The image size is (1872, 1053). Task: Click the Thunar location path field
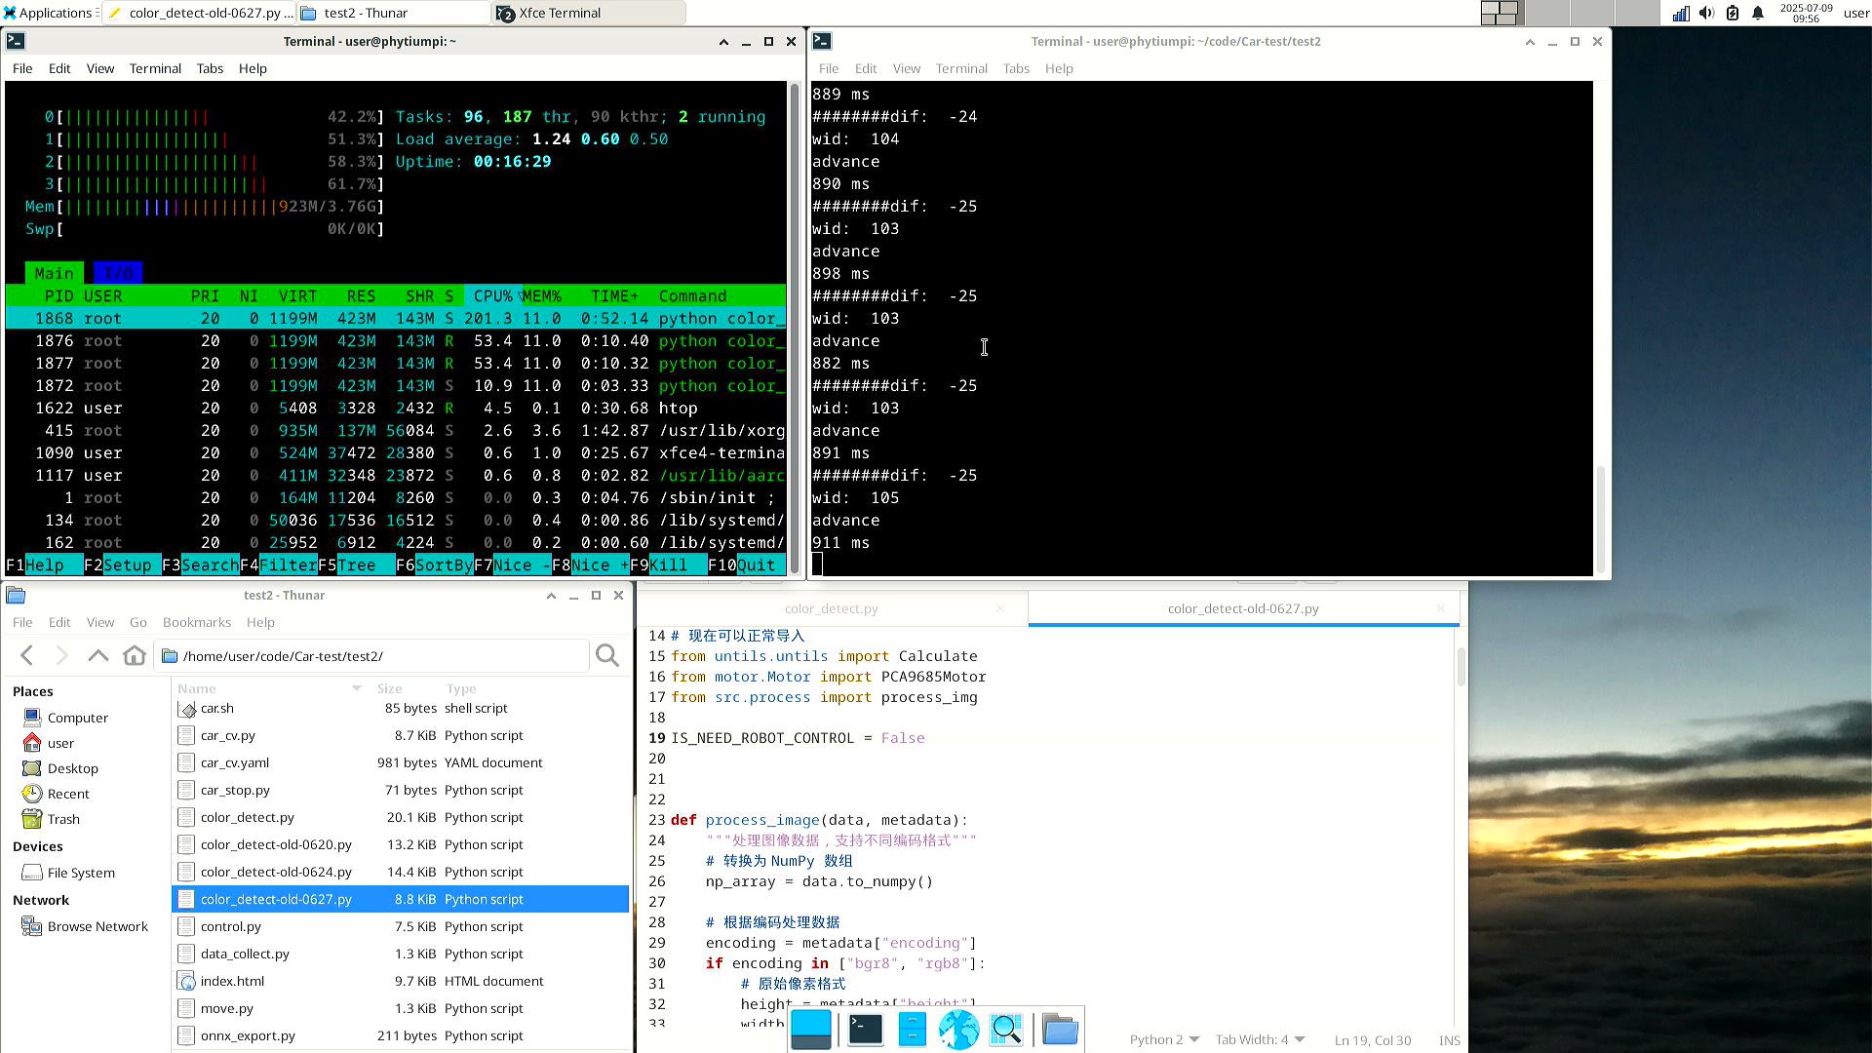(x=373, y=656)
